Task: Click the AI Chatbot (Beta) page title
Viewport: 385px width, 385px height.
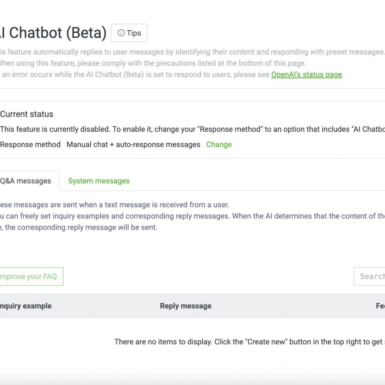Action: (53, 33)
